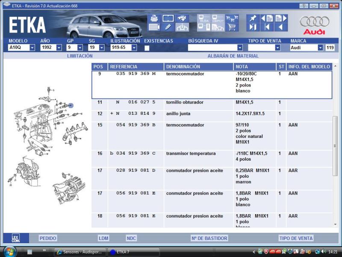Click the Windows Start orb
The image size is (342, 257).
click(x=9, y=252)
